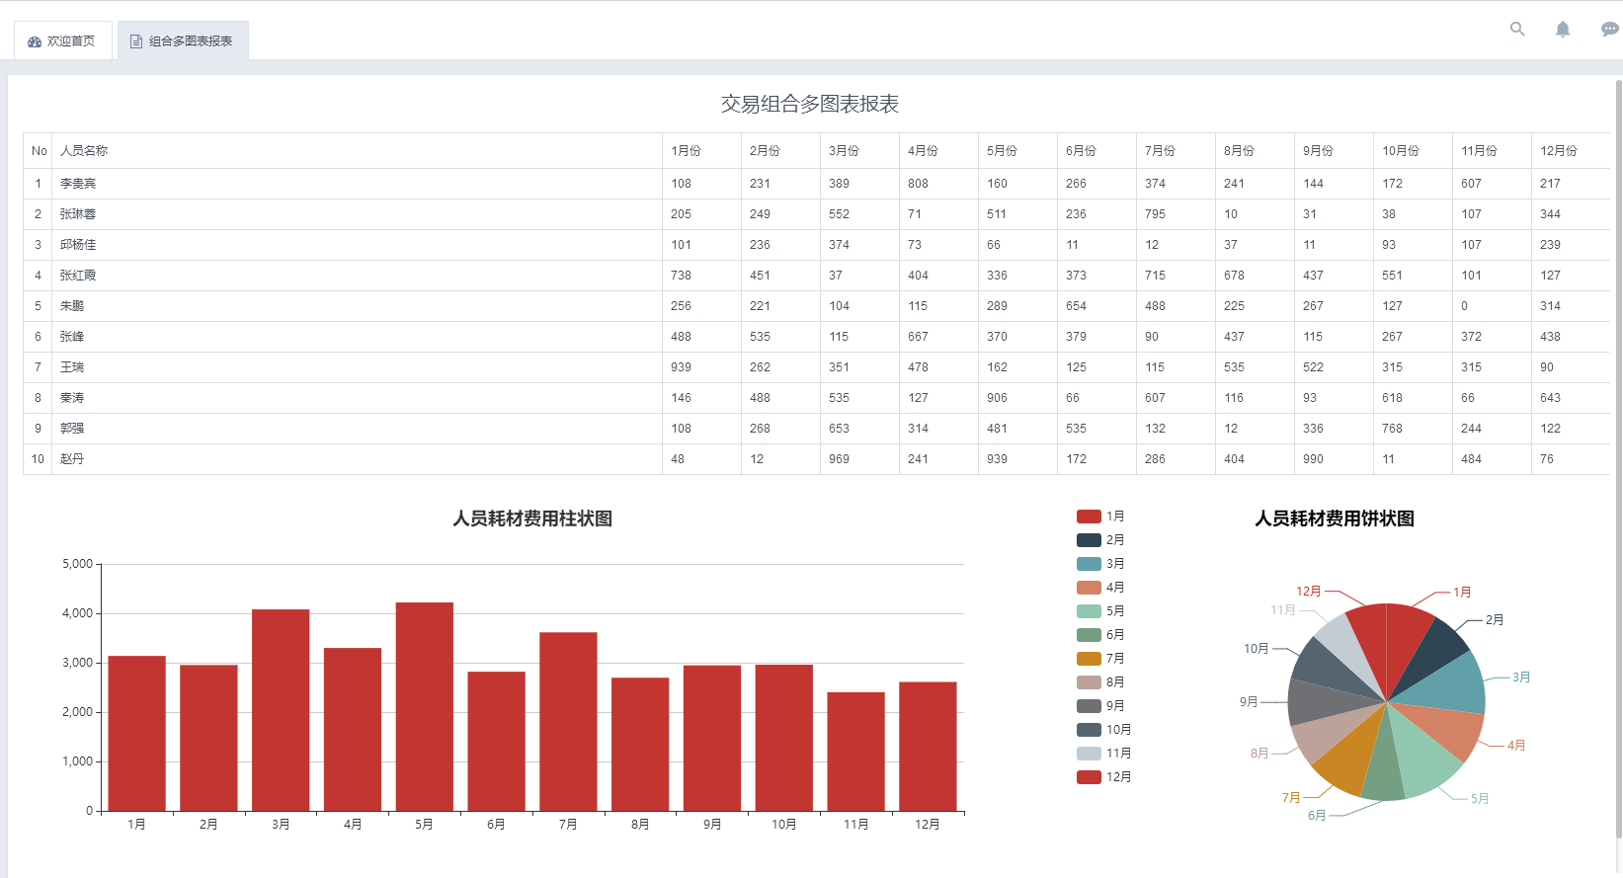Toggle 4月 legend entry
This screenshot has height=878, width=1623.
click(x=1100, y=588)
